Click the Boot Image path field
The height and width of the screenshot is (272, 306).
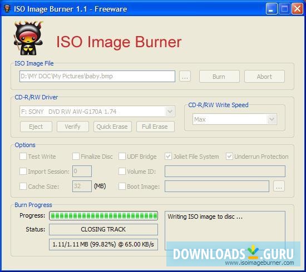(x=217, y=187)
